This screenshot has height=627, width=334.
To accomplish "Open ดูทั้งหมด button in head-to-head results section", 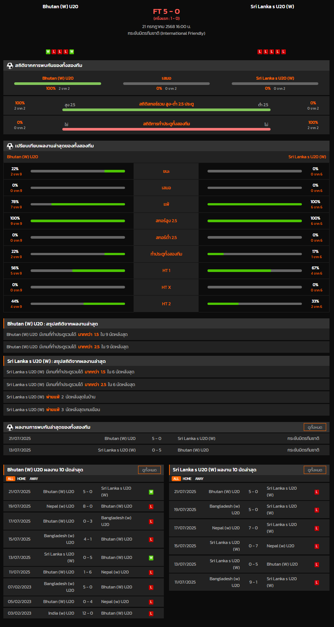I will click(315, 427).
